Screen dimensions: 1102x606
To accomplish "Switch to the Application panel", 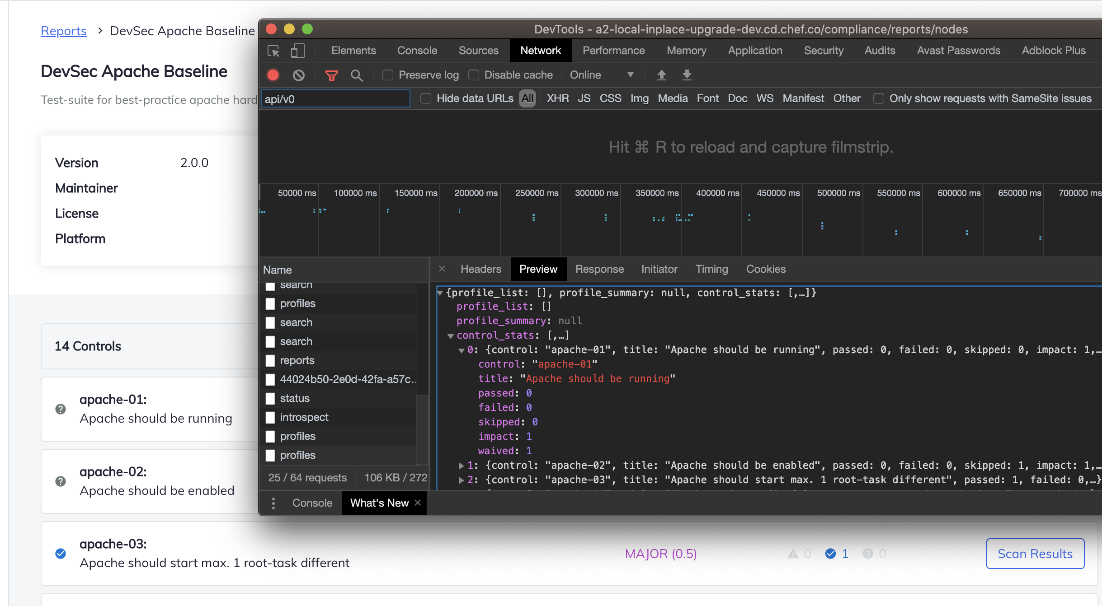I will pyautogui.click(x=755, y=50).
